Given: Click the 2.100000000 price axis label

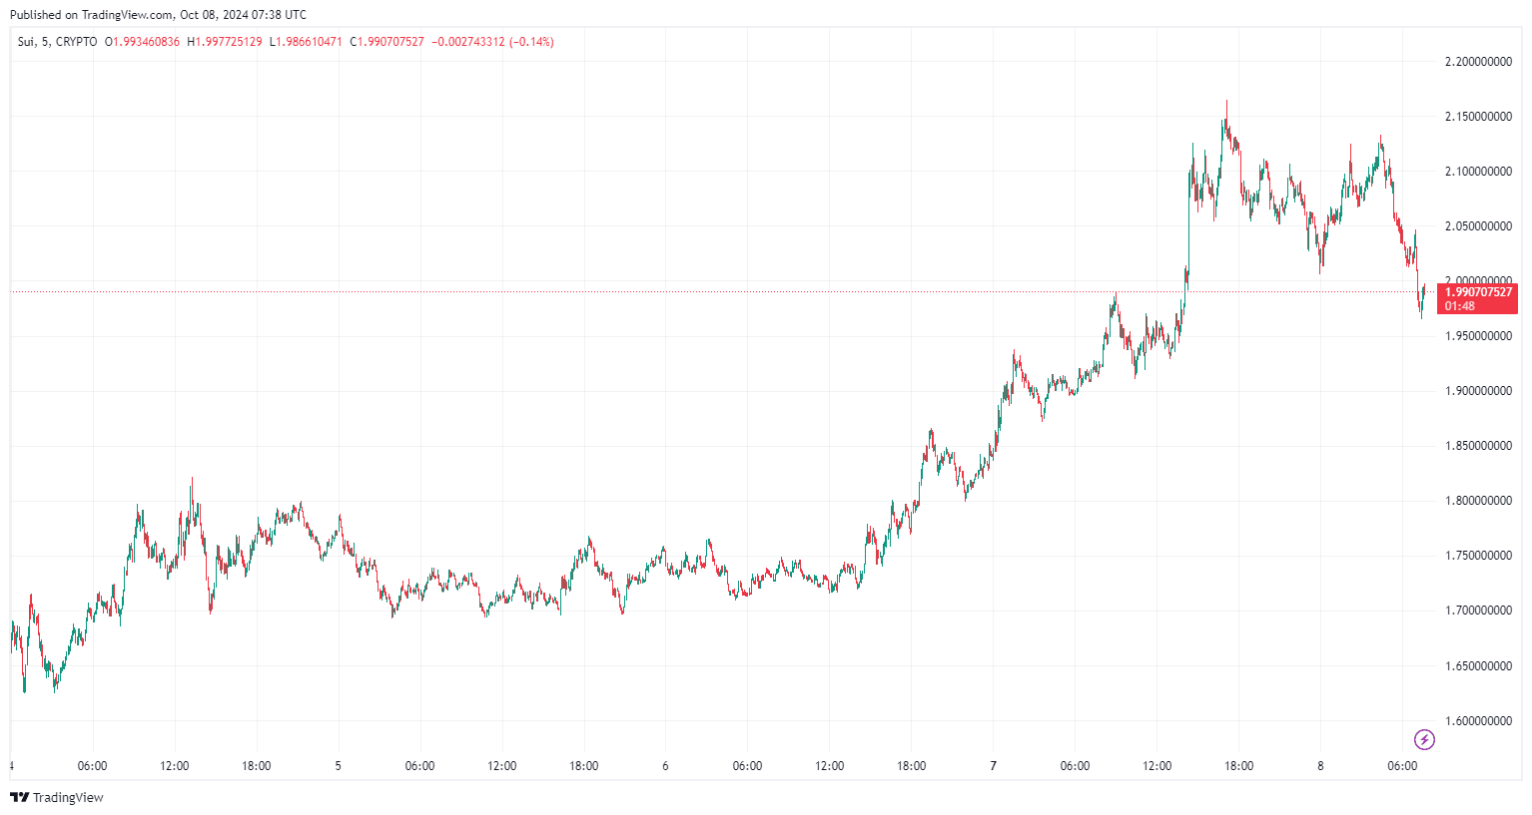Looking at the screenshot, I should [x=1478, y=172].
